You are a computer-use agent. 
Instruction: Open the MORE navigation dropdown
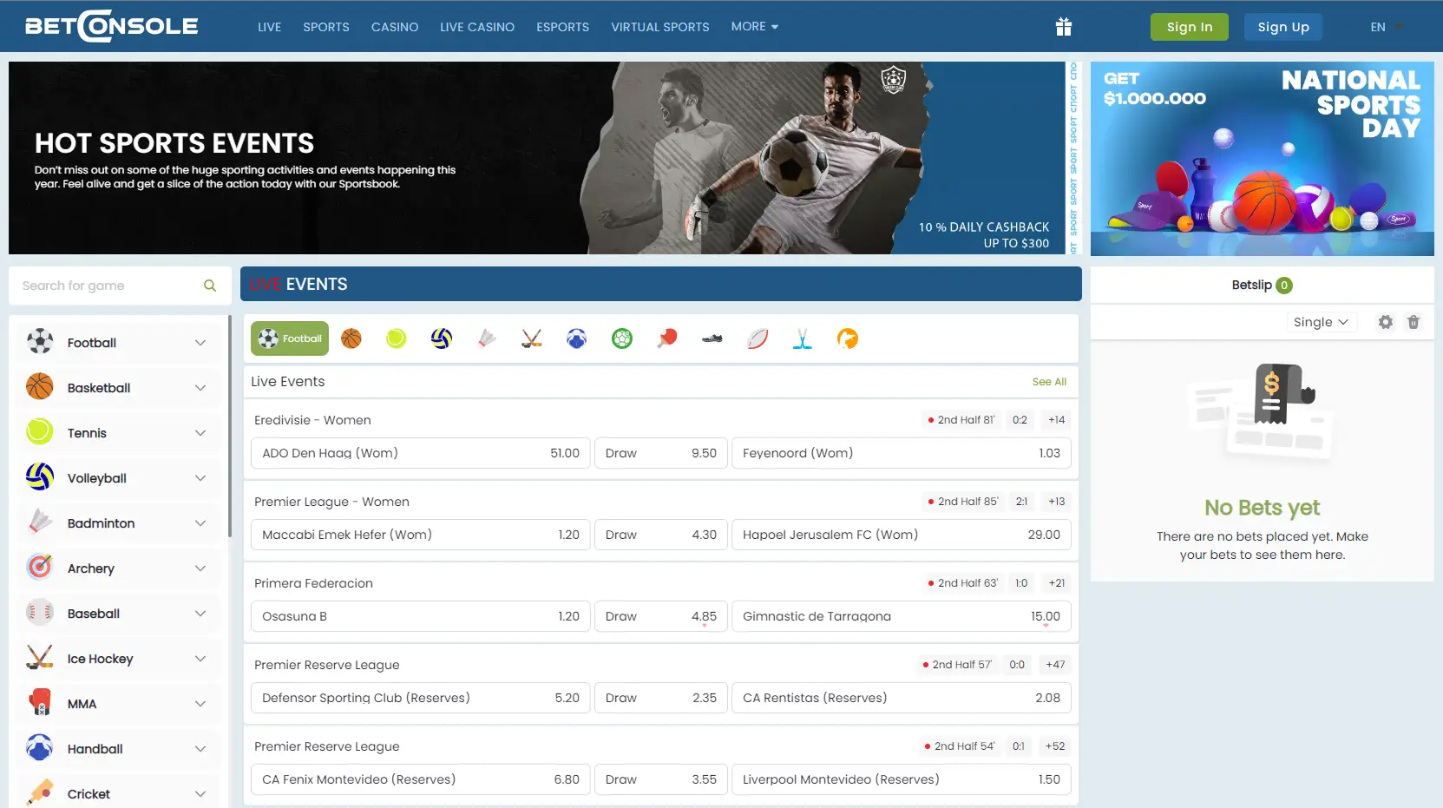point(755,27)
